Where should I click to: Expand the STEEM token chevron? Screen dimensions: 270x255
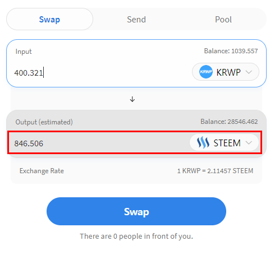pyautogui.click(x=249, y=143)
